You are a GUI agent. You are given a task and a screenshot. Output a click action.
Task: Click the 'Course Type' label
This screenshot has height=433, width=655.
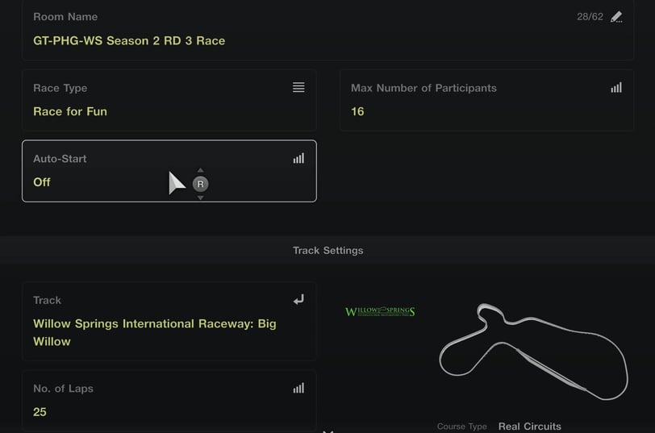[x=462, y=427]
